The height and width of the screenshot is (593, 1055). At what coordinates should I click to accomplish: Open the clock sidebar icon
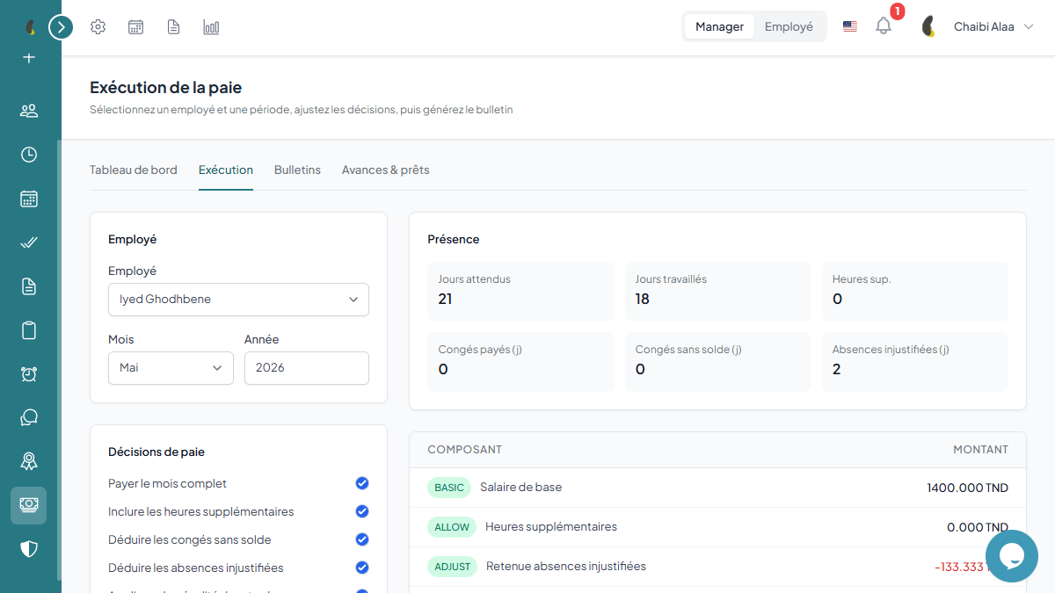[x=29, y=155]
